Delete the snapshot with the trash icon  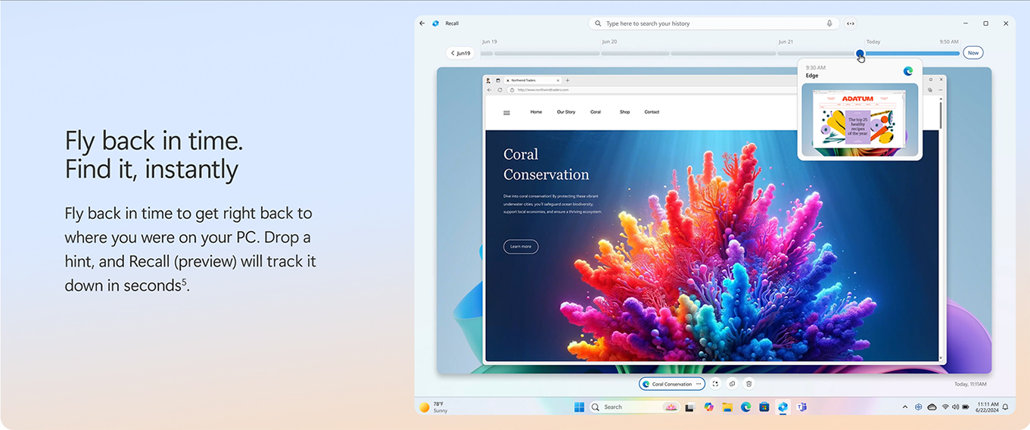point(748,384)
